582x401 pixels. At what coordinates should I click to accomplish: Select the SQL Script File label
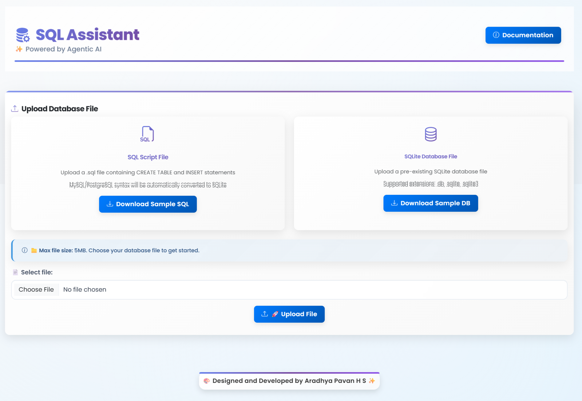click(148, 157)
